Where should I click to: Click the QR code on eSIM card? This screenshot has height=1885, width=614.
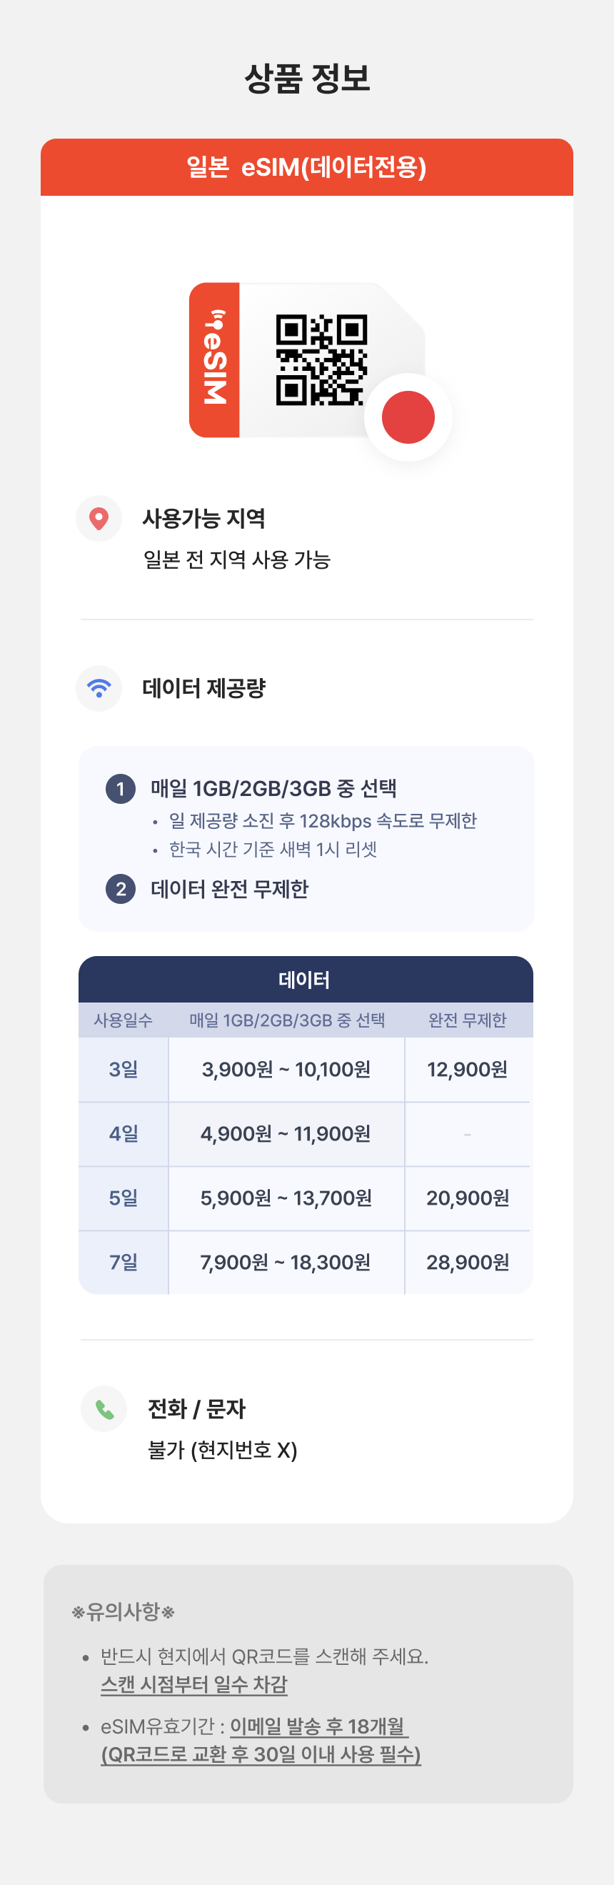(321, 360)
